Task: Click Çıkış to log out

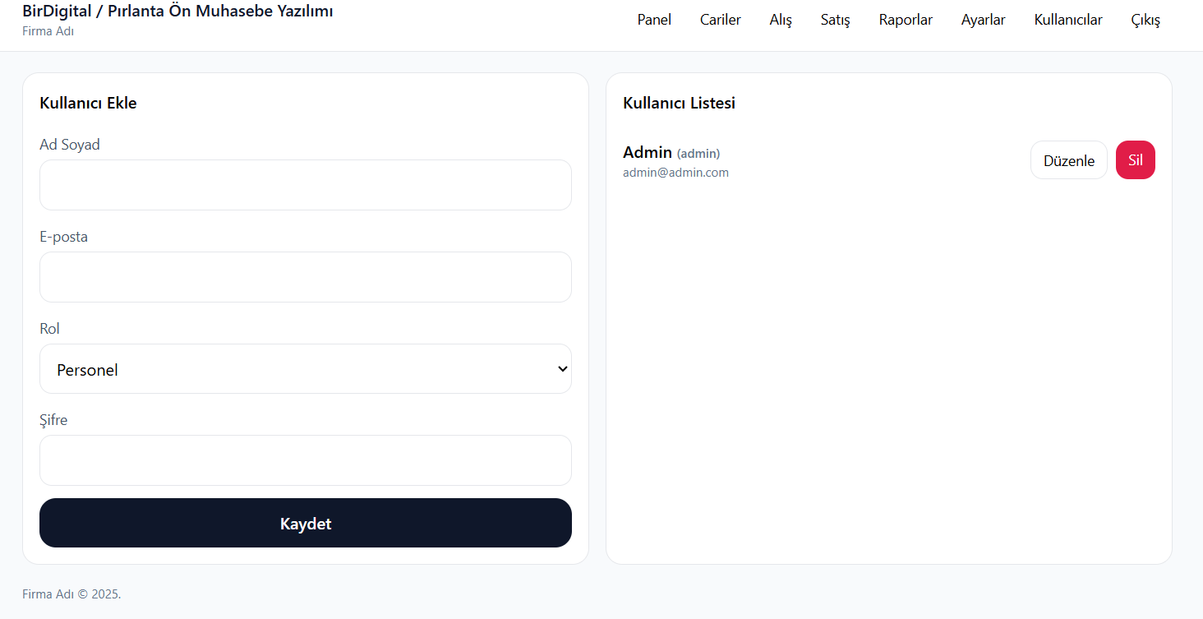Action: [x=1145, y=20]
